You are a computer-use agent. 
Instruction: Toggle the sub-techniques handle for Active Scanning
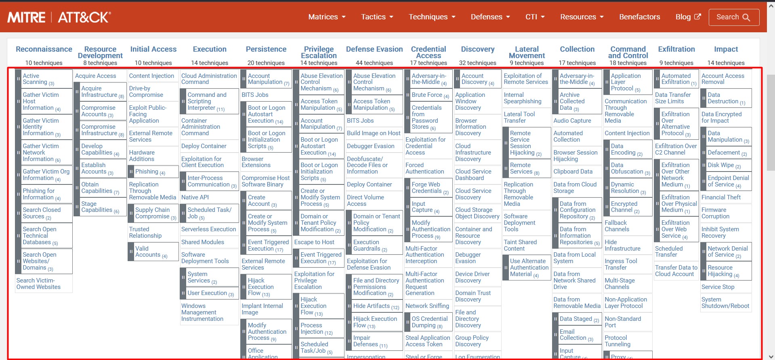point(18,79)
